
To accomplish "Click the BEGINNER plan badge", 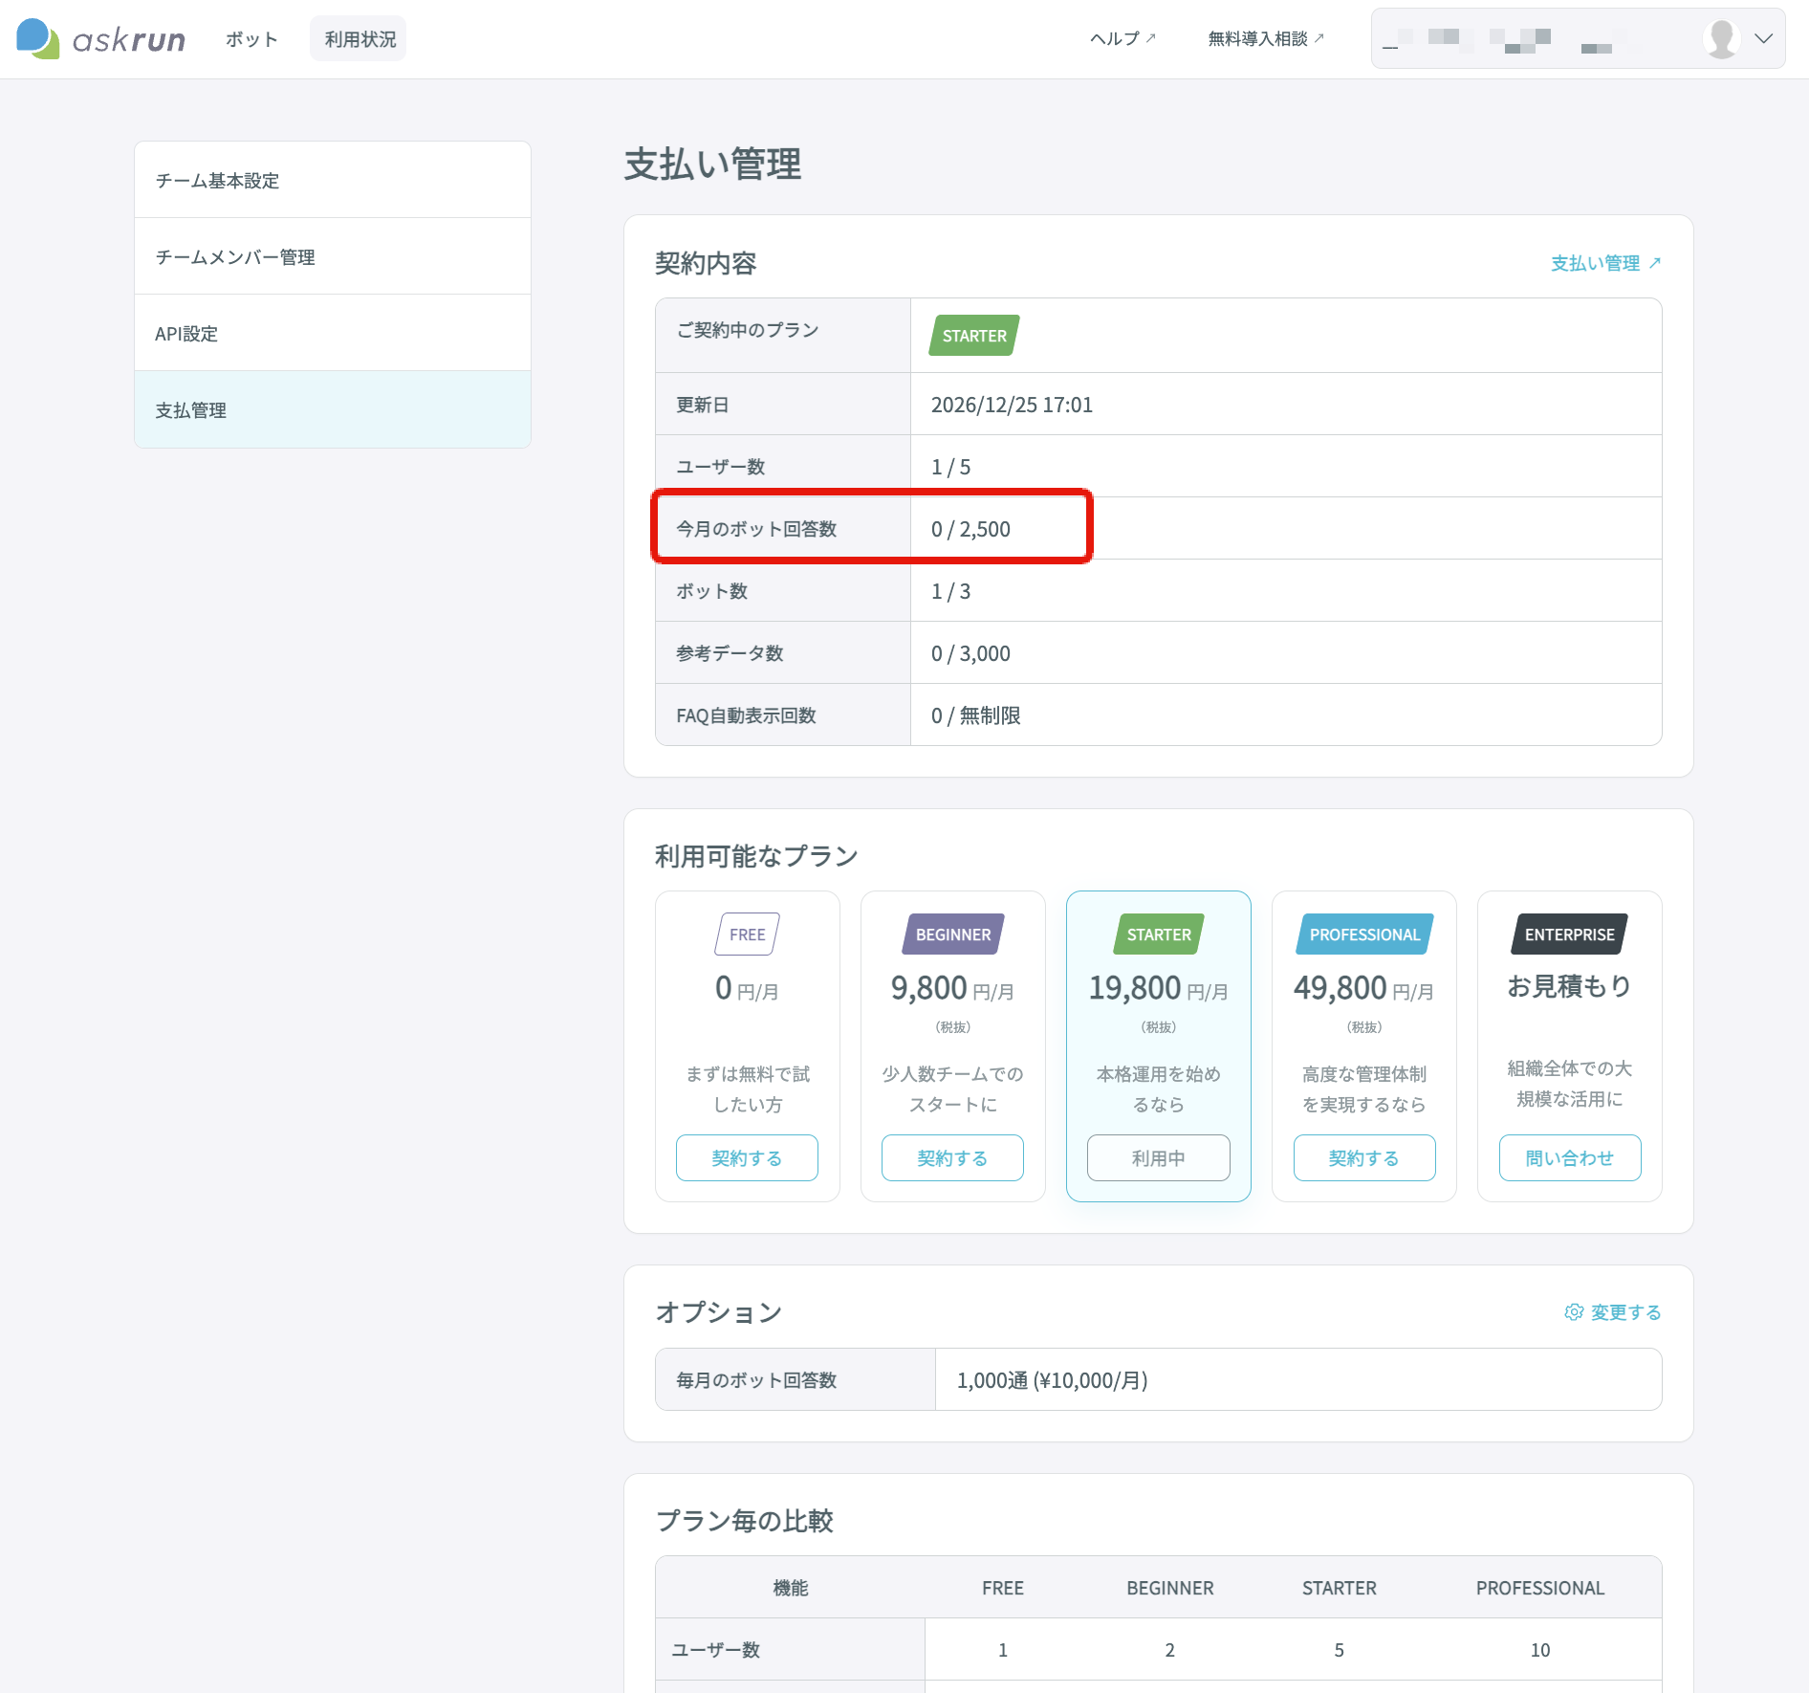I will point(953,934).
